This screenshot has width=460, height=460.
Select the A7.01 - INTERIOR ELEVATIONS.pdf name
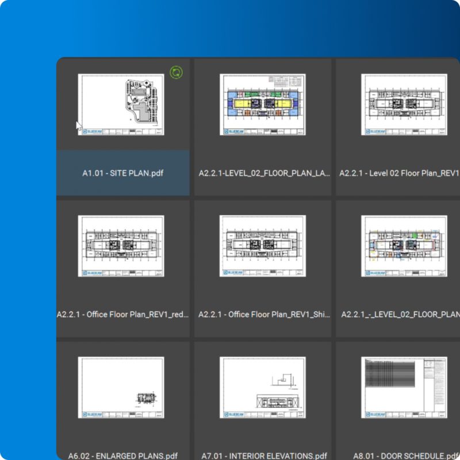(x=264, y=455)
